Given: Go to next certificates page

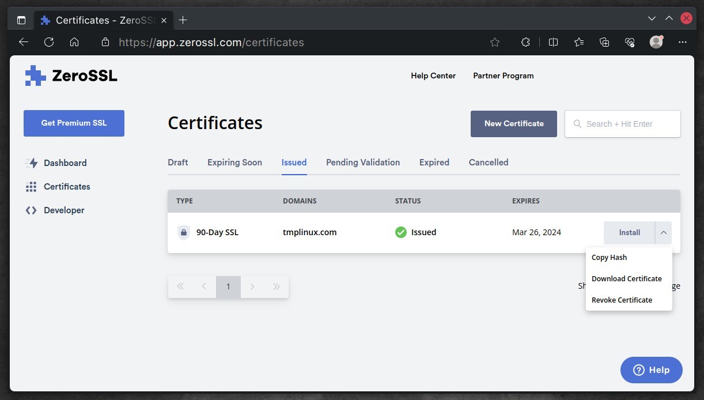Looking at the screenshot, I should [x=252, y=286].
